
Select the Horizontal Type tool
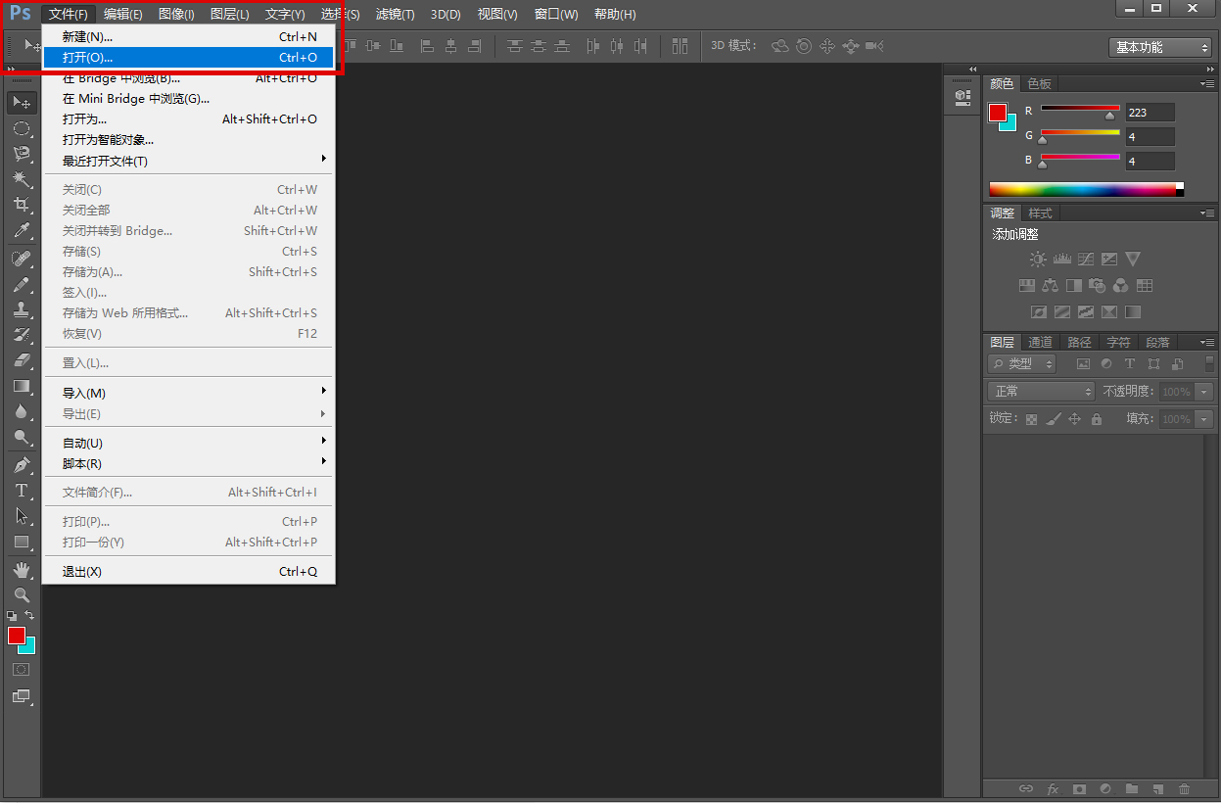21,491
